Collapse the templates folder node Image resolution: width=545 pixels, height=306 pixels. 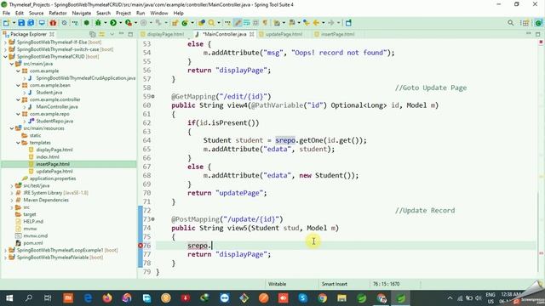click(18, 143)
